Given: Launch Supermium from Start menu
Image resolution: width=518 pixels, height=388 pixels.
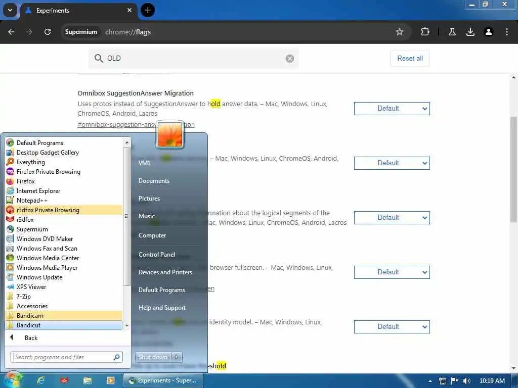Looking at the screenshot, I should [64, 229].
